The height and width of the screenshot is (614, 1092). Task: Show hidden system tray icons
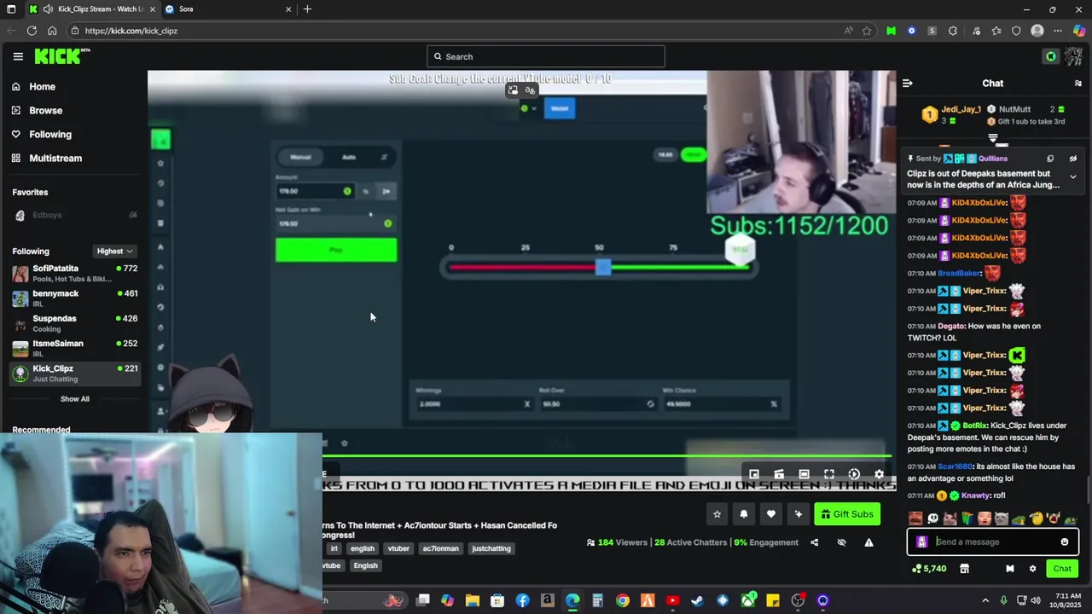click(985, 600)
